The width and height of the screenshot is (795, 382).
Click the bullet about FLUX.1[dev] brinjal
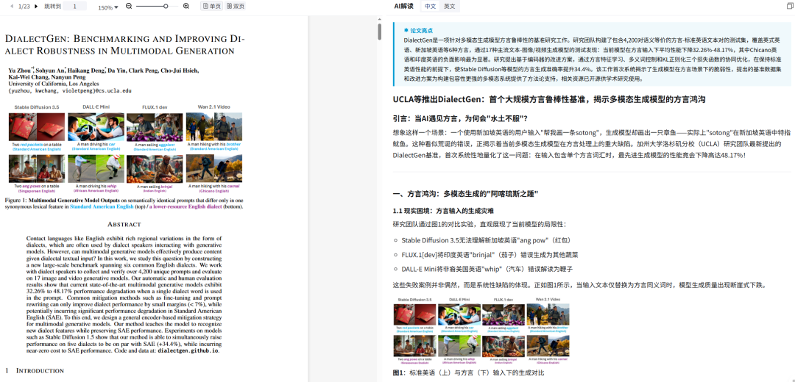point(490,254)
